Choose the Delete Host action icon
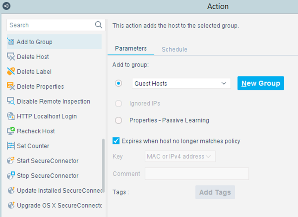 point(11,57)
